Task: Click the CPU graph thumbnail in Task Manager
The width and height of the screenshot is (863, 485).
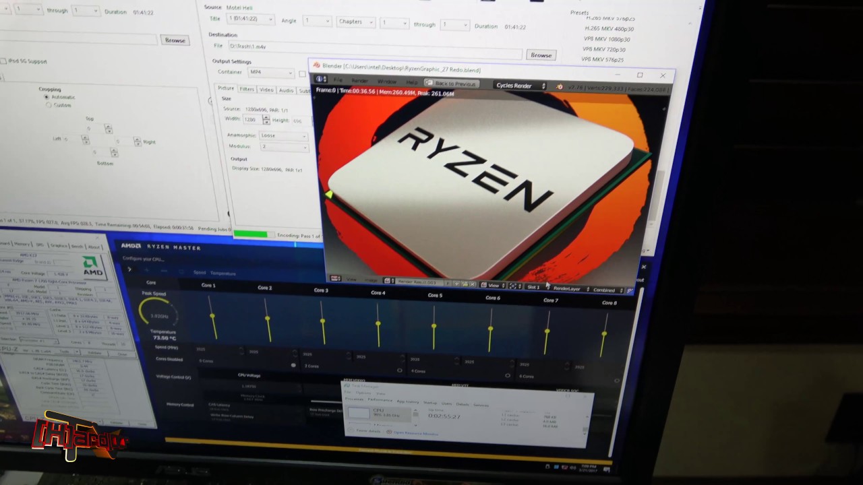Action: pyautogui.click(x=359, y=414)
